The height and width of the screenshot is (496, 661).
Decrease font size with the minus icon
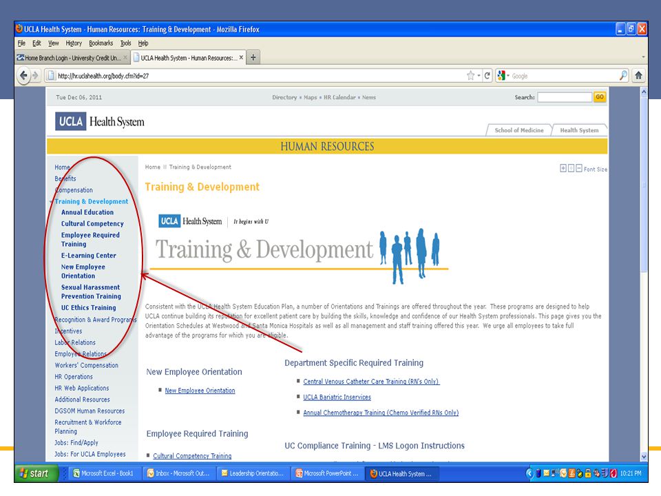579,168
